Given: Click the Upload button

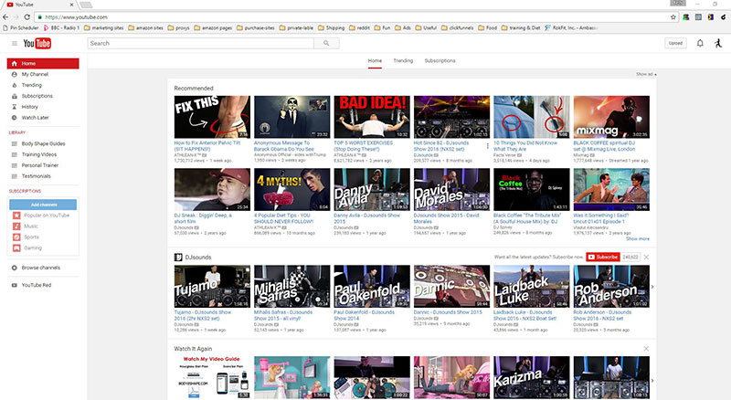Looking at the screenshot, I should 675,43.
